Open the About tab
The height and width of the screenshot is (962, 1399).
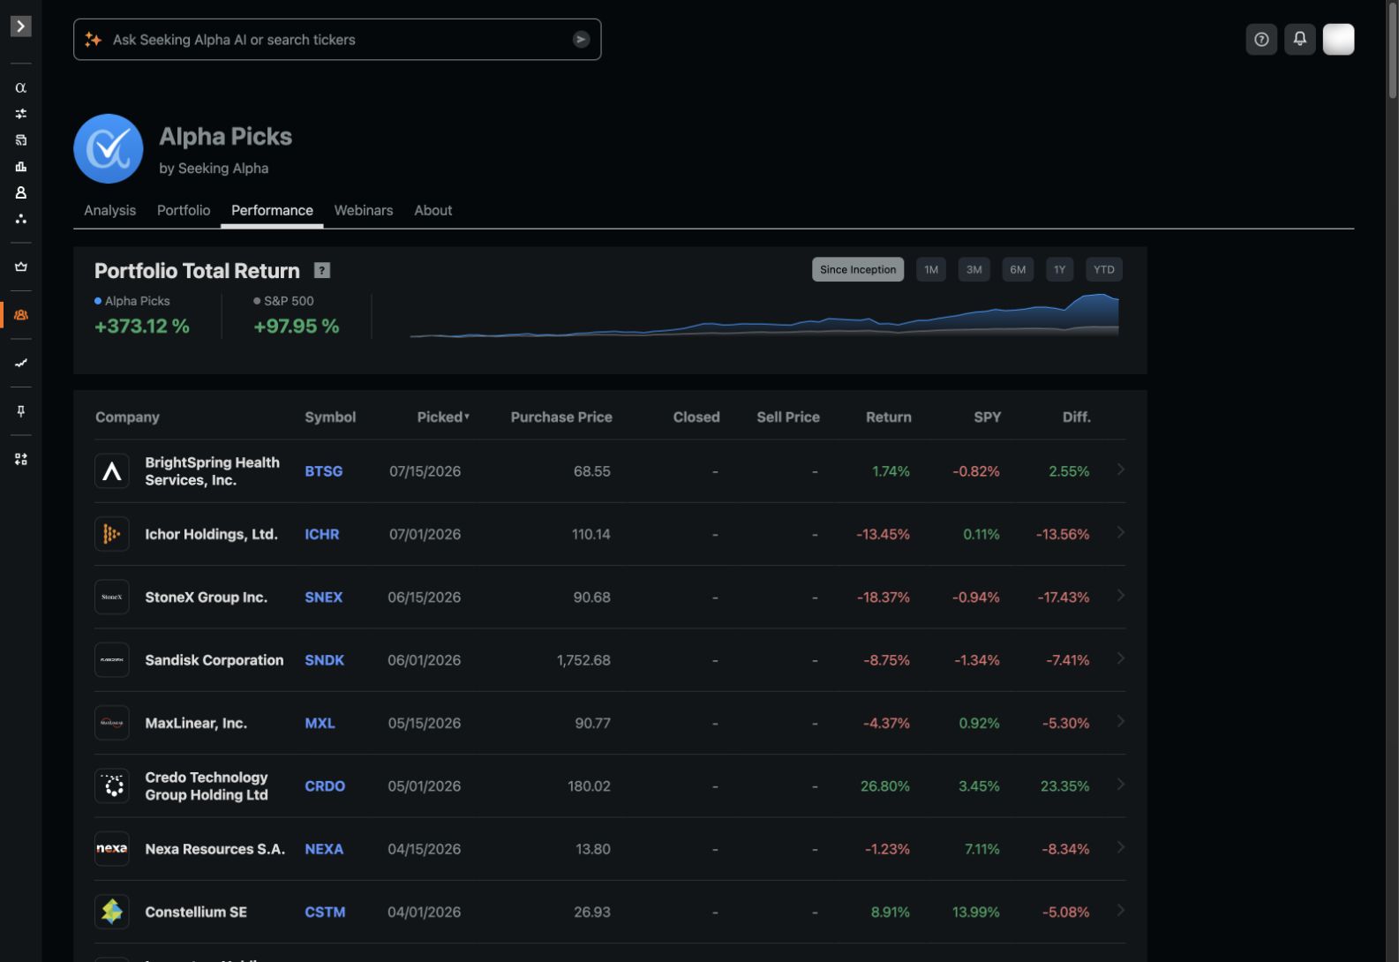click(433, 210)
